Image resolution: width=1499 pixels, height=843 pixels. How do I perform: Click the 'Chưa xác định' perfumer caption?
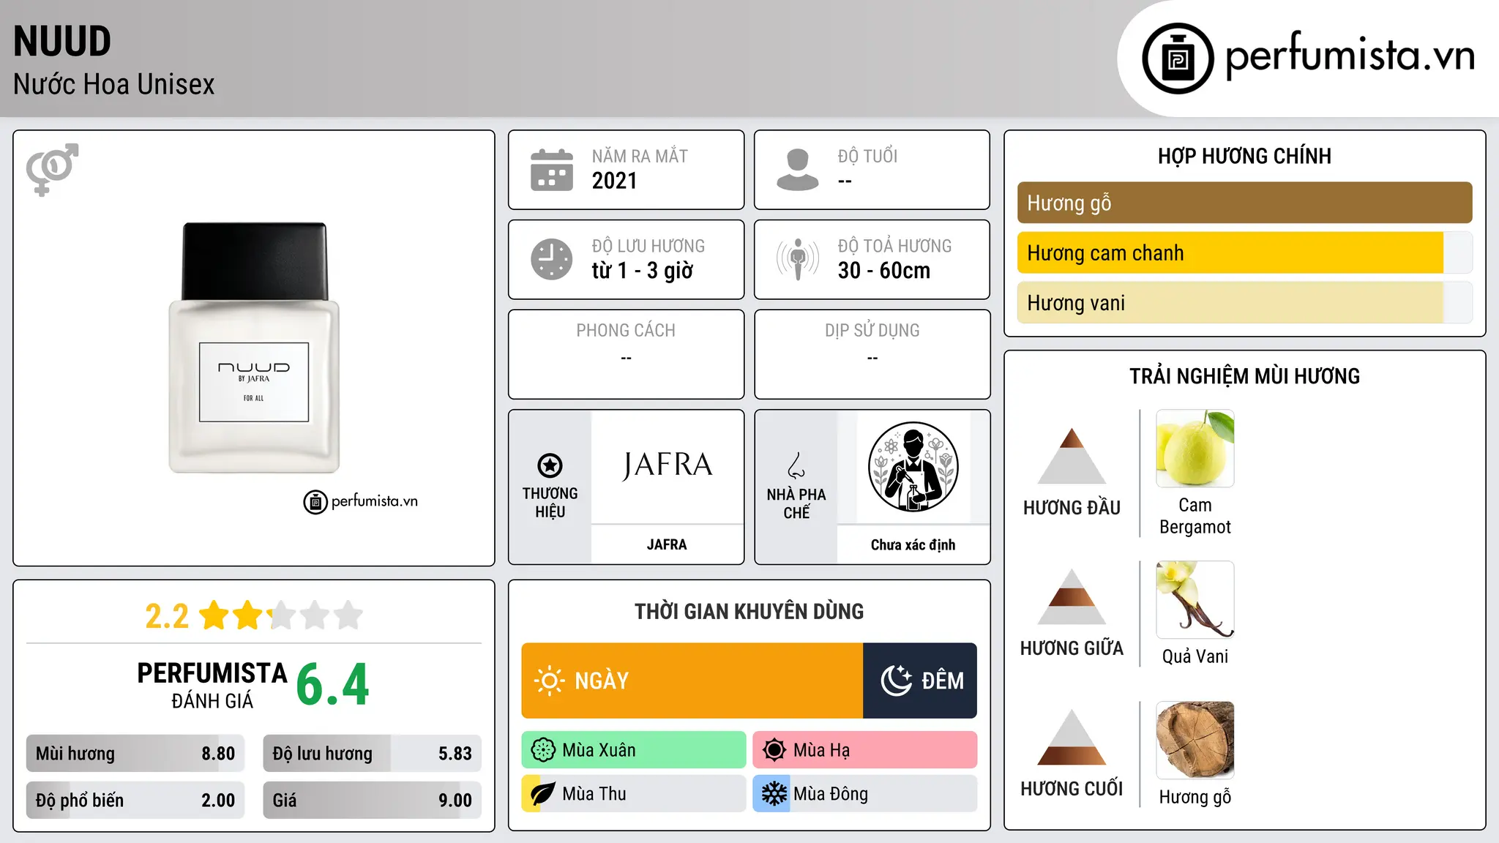913,544
